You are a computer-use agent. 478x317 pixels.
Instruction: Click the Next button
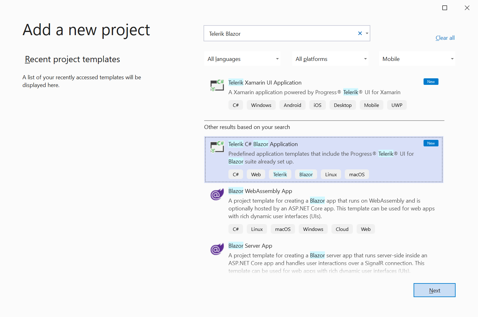click(x=434, y=290)
